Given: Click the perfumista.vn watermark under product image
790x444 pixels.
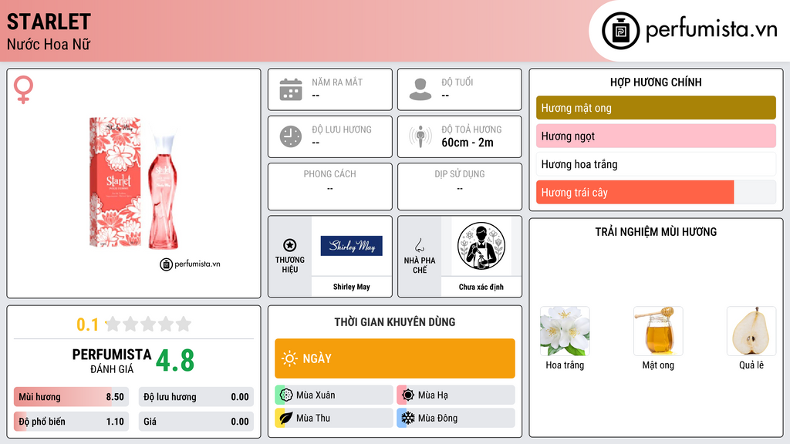Looking at the screenshot, I should [190, 264].
